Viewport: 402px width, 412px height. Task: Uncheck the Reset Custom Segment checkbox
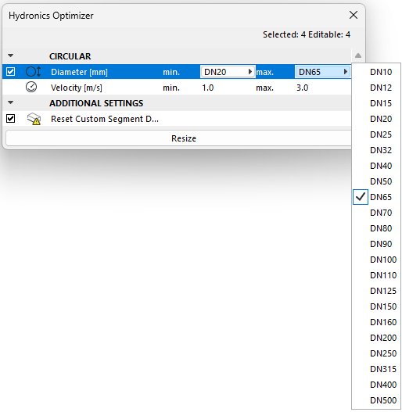tap(10, 119)
